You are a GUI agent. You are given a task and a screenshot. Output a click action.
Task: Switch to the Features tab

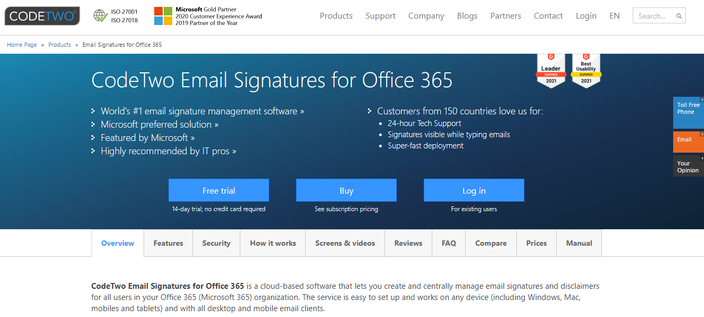[x=168, y=243]
